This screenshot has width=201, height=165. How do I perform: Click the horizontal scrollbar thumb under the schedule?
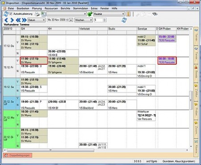pos(50,150)
